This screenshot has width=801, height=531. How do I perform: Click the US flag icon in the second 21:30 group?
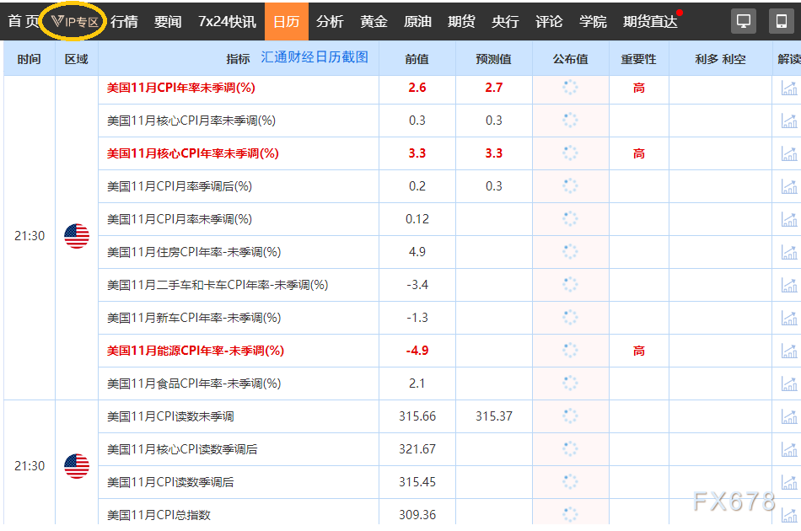point(77,465)
